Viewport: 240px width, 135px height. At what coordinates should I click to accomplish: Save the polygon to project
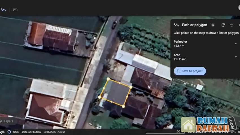(189, 71)
